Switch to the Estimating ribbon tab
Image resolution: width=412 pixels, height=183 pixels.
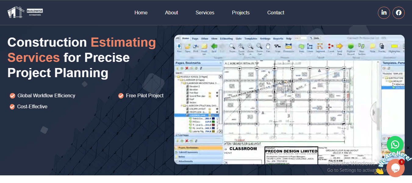click(x=226, y=38)
